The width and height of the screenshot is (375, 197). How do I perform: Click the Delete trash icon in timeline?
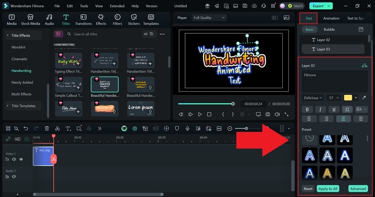47,129
